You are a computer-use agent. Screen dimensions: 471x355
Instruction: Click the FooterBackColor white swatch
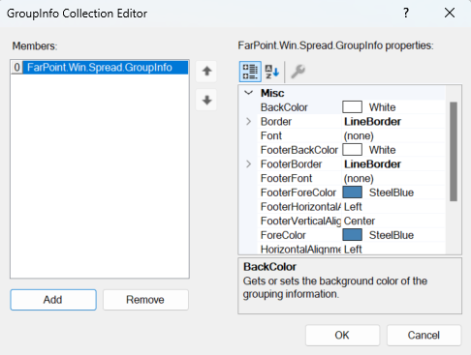click(352, 150)
